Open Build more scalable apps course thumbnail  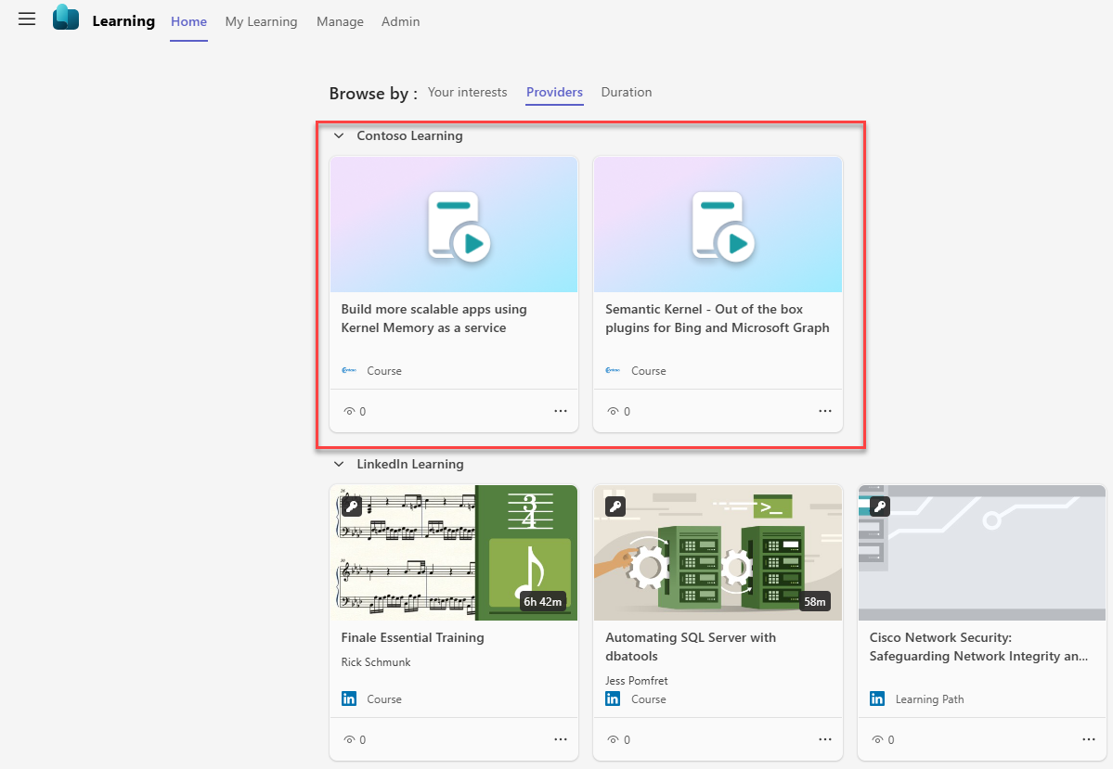[454, 224]
